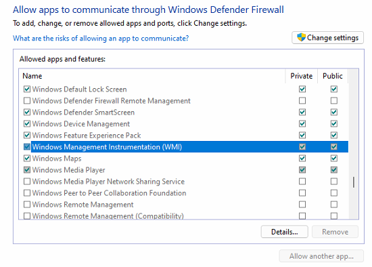Image resolution: width=372 pixels, height=267 pixels.
Task: Toggle Private checkbox for Windows Default Lock Screen
Action: pos(302,89)
